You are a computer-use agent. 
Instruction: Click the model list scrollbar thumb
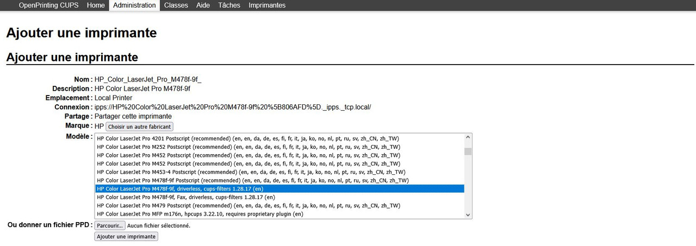click(x=468, y=152)
